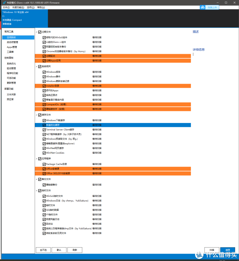Select the Package Cache目录 row
Viewport: 239px width, 261px height.
coord(113,164)
